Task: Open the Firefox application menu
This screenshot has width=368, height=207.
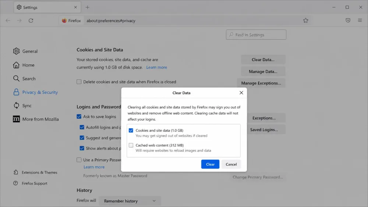Action: click(360, 20)
